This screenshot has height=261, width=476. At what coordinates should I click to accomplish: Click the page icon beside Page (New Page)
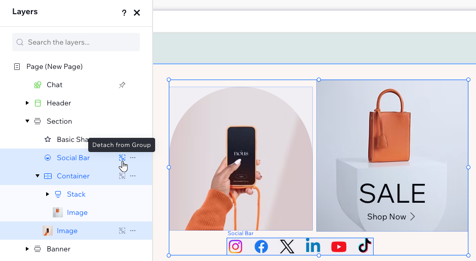point(17,66)
